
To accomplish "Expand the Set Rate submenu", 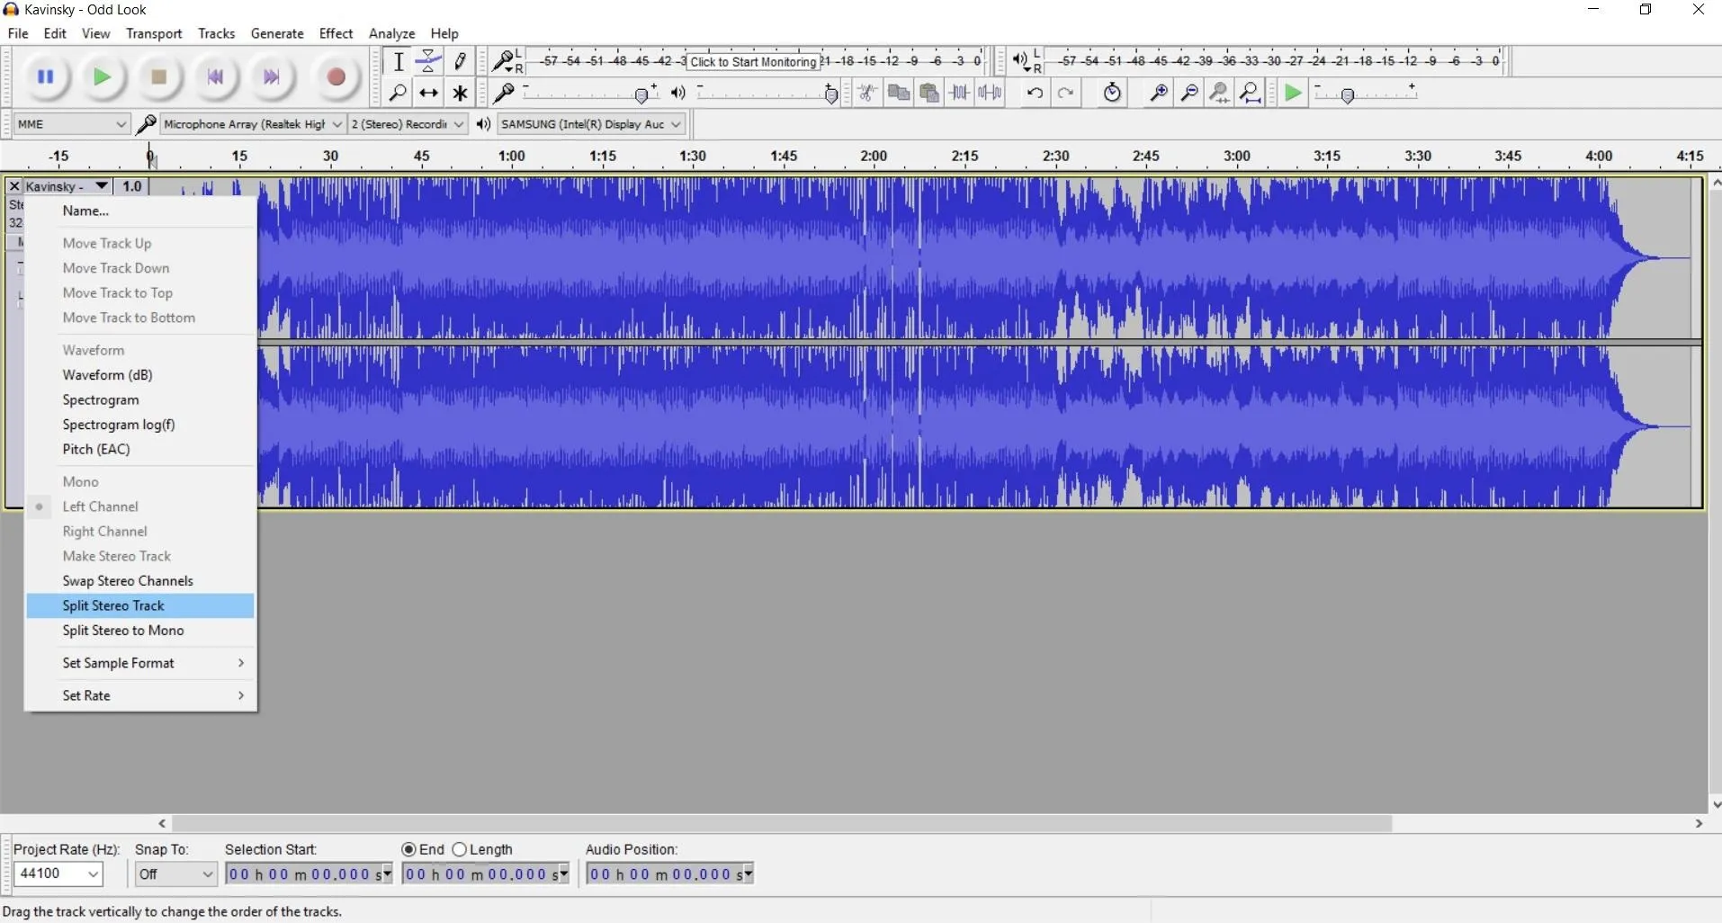I will coord(141,695).
